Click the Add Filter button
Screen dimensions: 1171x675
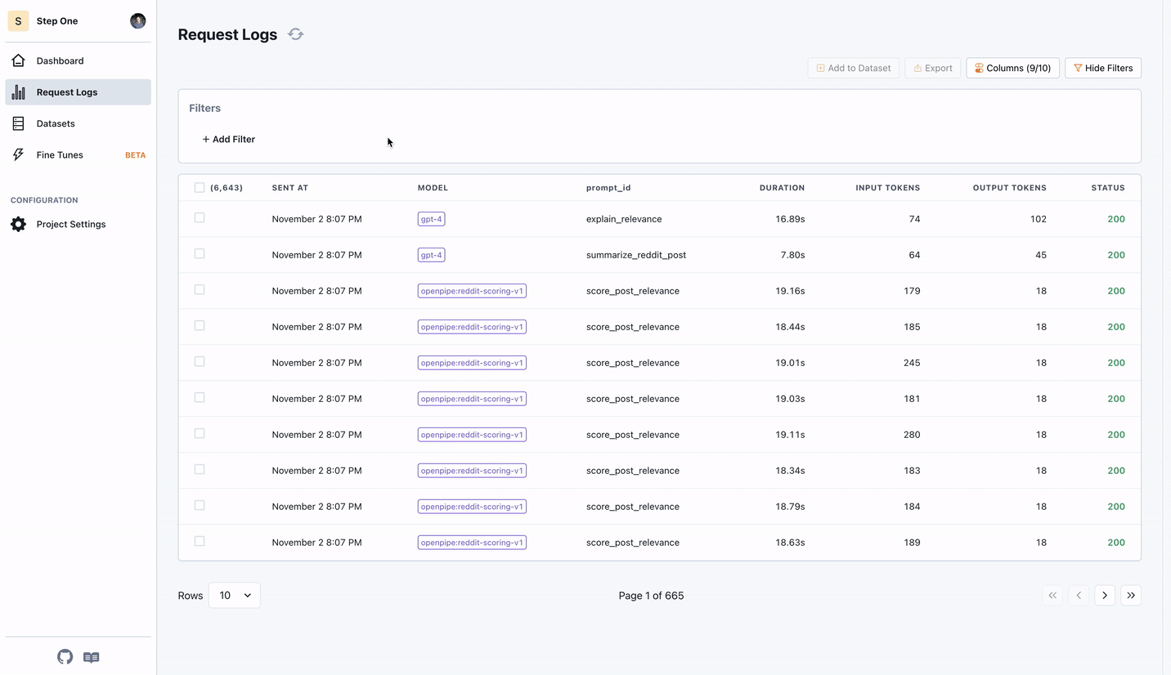point(229,140)
